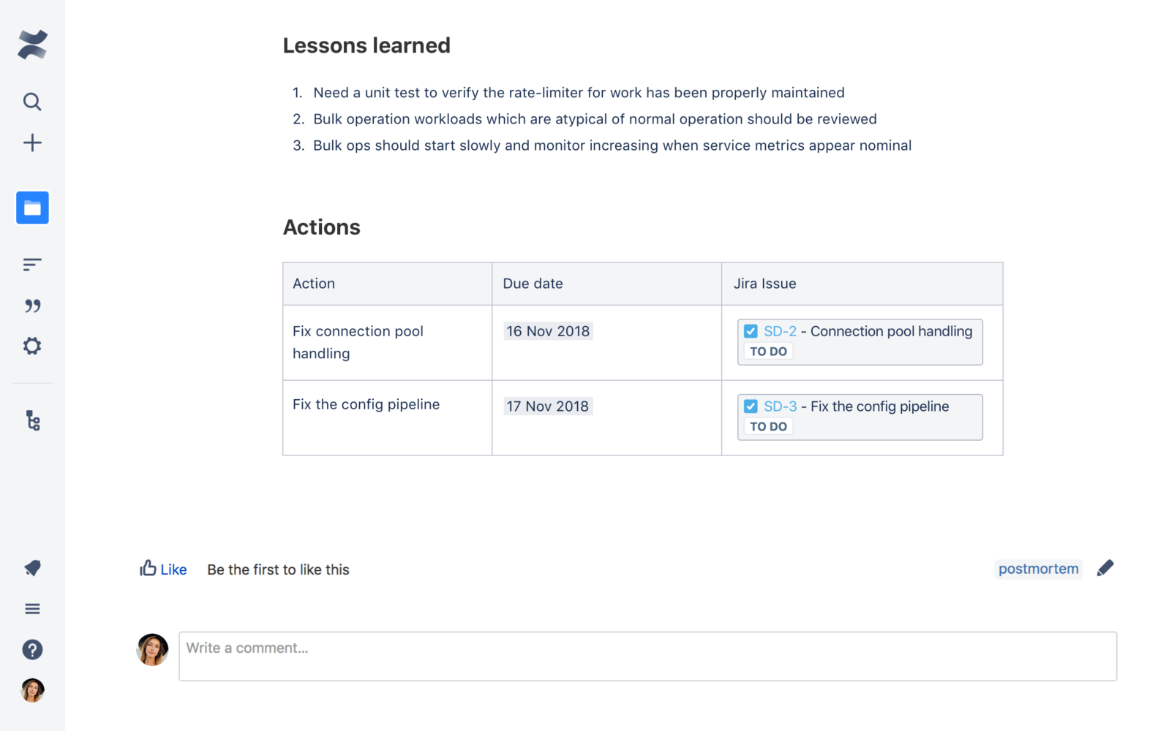This screenshot has height=731, width=1158.
Task: Open the help question mark icon
Action: point(32,649)
